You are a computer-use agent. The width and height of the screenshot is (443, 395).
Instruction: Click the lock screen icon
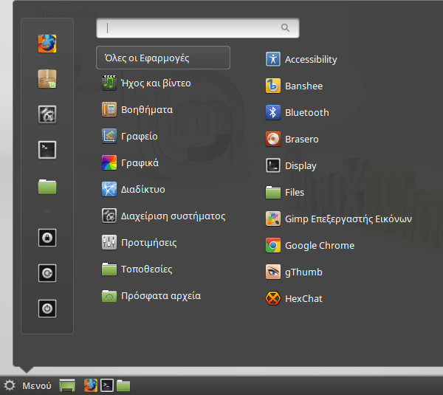(x=47, y=238)
